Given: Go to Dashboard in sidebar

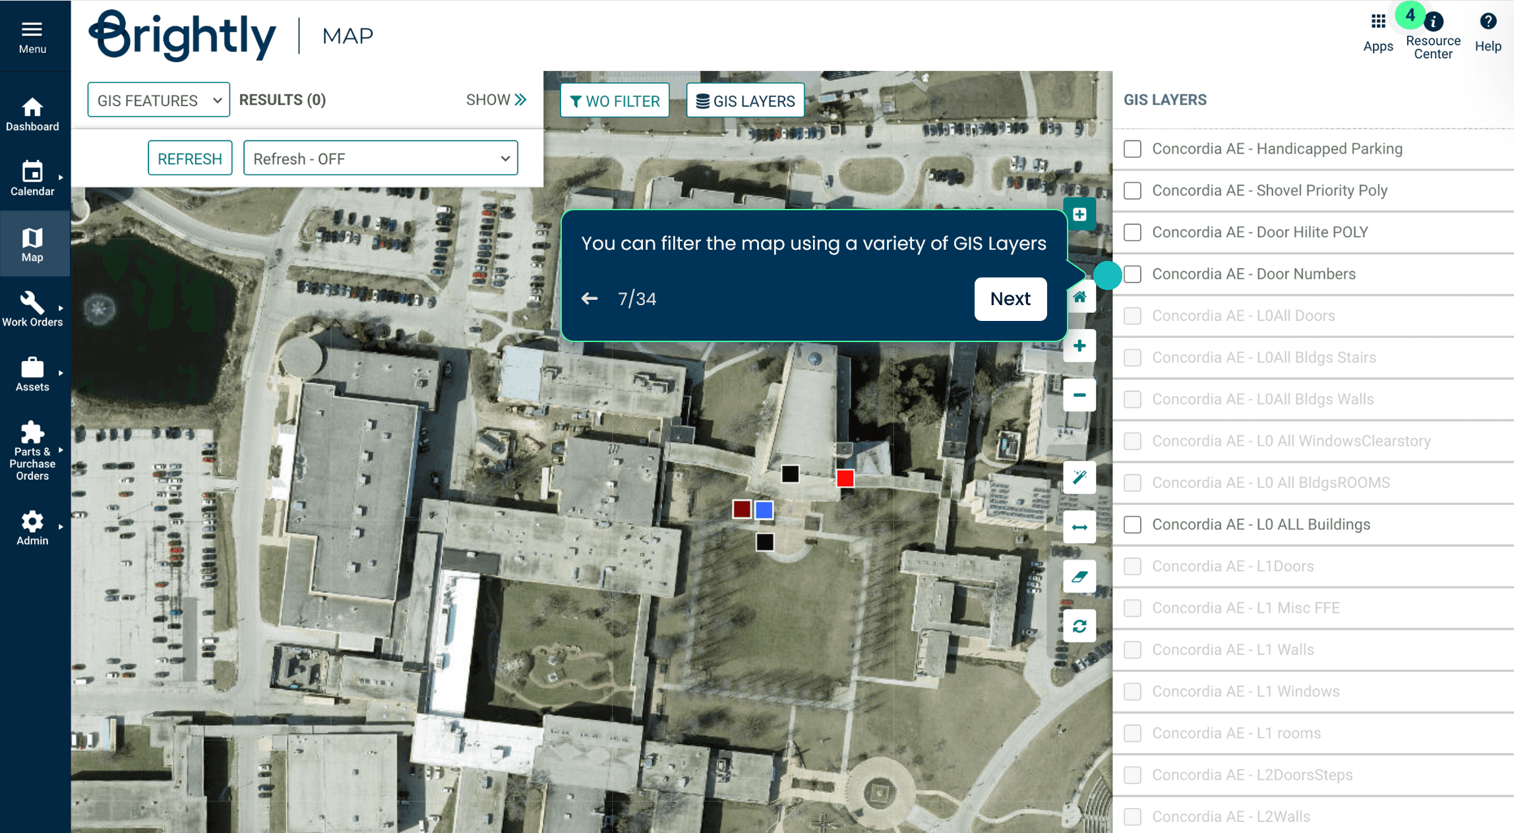Looking at the screenshot, I should coord(32,114).
